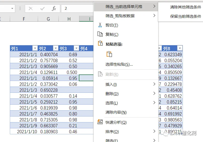The width and height of the screenshot is (203, 142).
Task: Open the 列3 filter dropdown
Action: pos(76,48)
